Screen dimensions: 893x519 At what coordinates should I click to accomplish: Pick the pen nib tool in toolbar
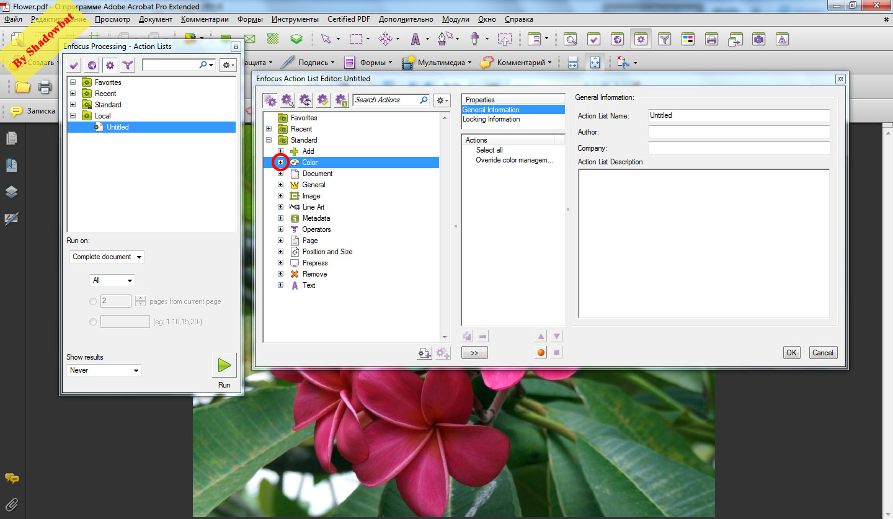445,39
